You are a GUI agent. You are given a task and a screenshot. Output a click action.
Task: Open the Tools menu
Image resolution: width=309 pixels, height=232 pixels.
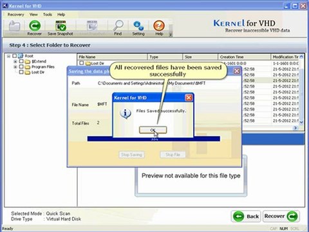tap(48, 14)
